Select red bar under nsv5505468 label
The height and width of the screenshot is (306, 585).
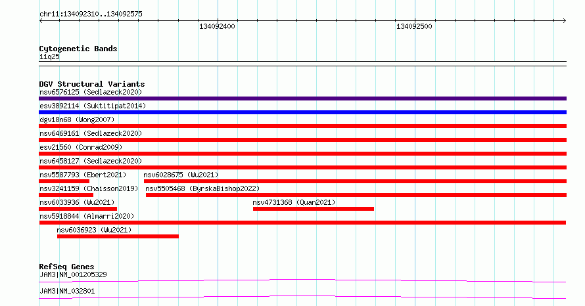point(356,195)
